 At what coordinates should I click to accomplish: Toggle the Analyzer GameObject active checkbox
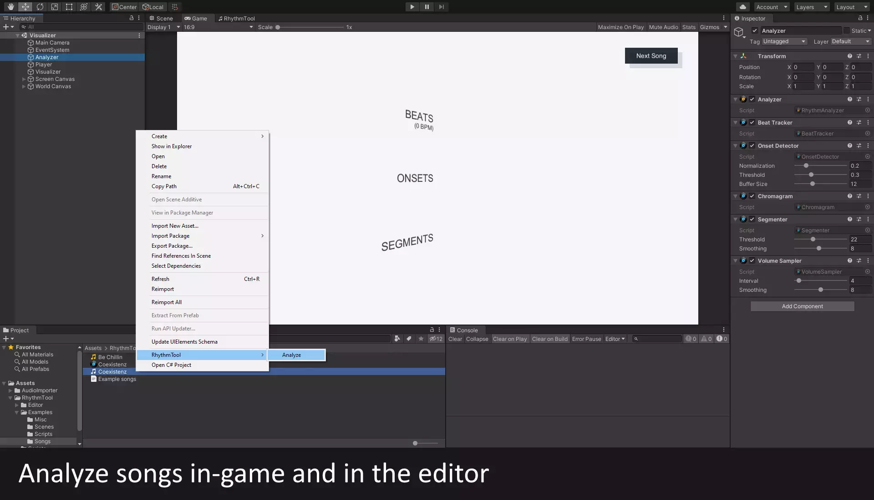pyautogui.click(x=755, y=31)
